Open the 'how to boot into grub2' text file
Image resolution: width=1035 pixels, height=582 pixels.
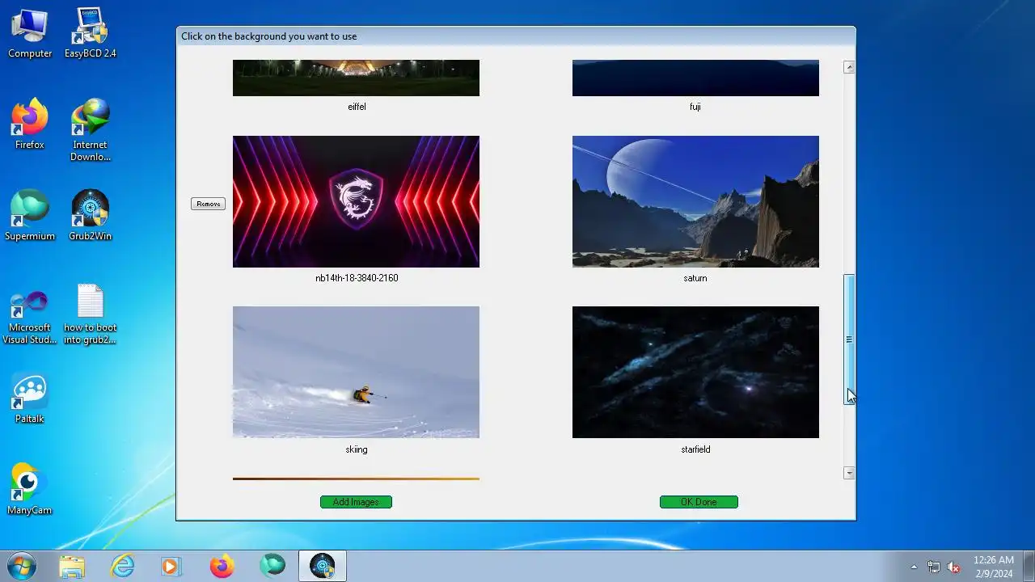90,314
